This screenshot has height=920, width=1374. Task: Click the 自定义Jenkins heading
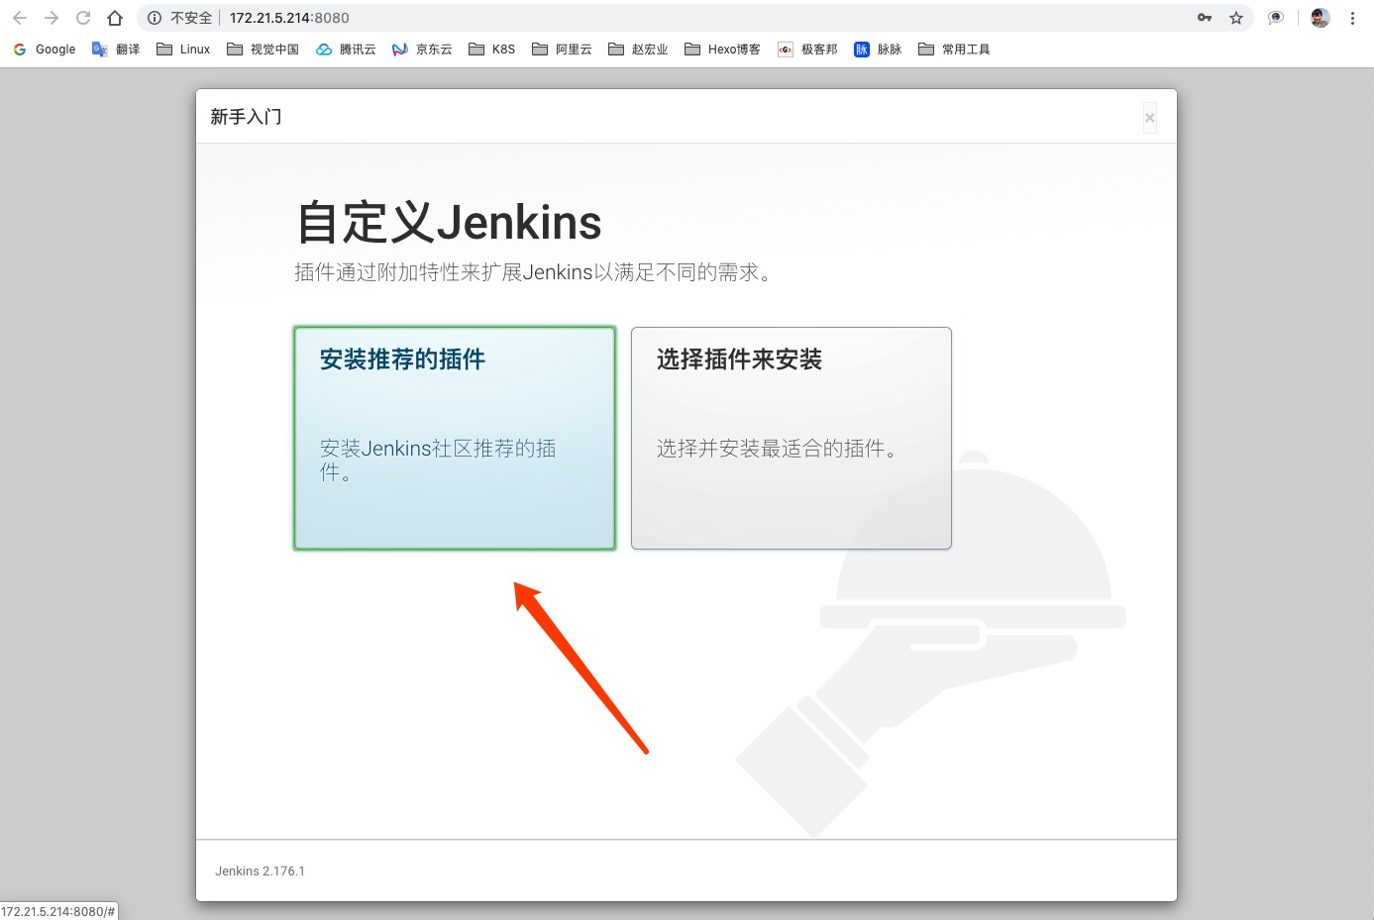[x=449, y=222]
